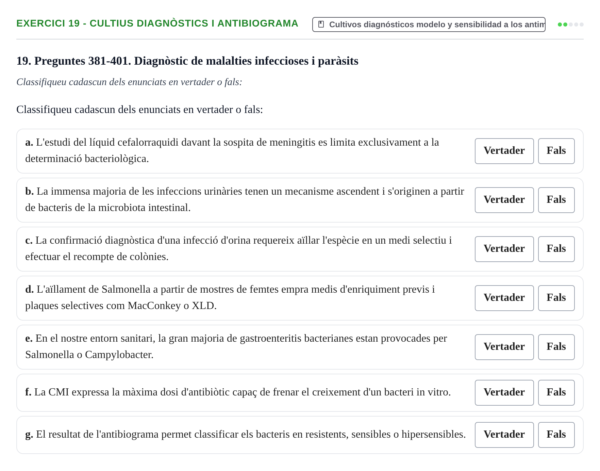Click statement e text mentioning Campylobacter
The width and height of the screenshot is (600, 471).
click(x=236, y=346)
